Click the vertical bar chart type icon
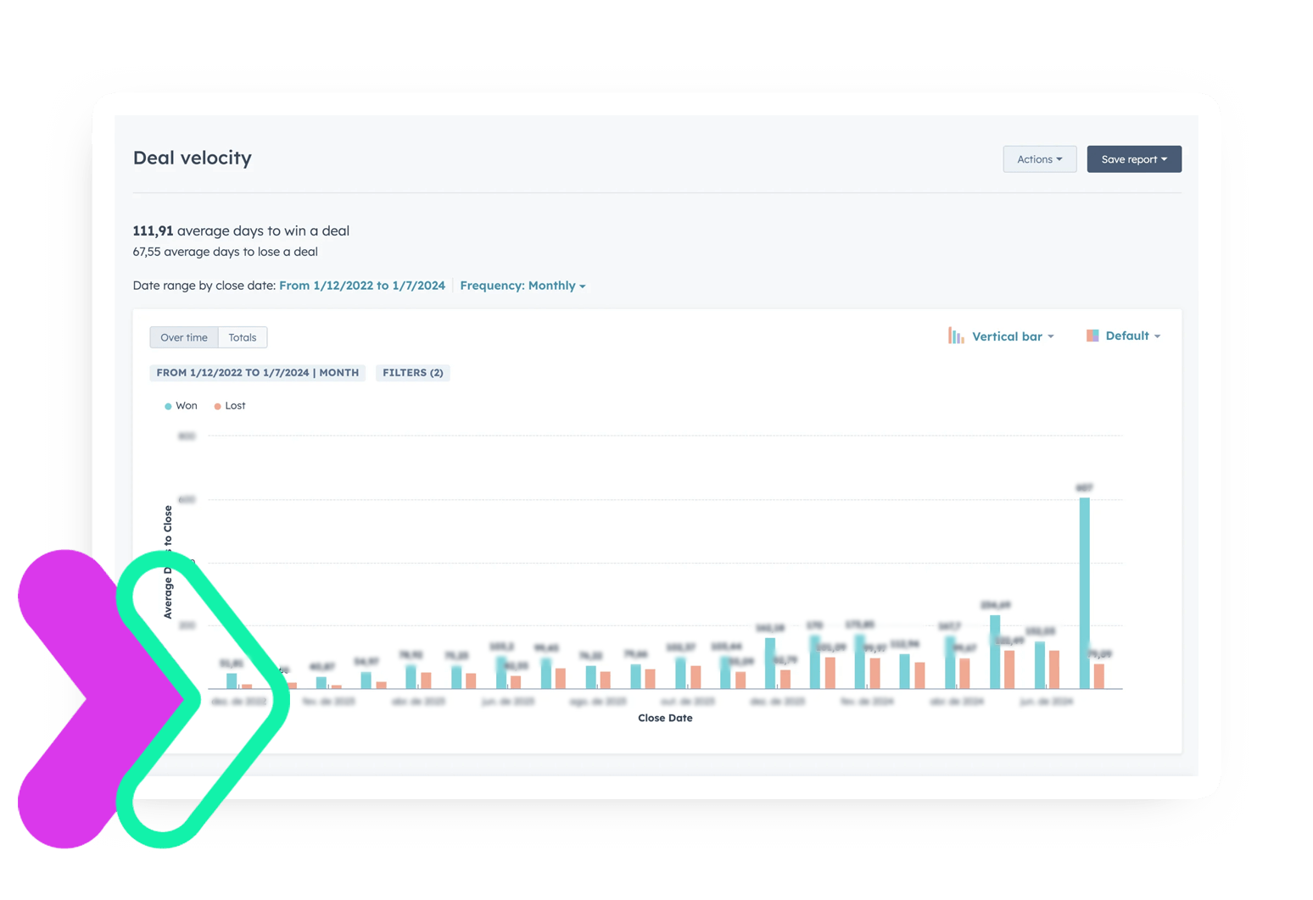 coord(956,336)
